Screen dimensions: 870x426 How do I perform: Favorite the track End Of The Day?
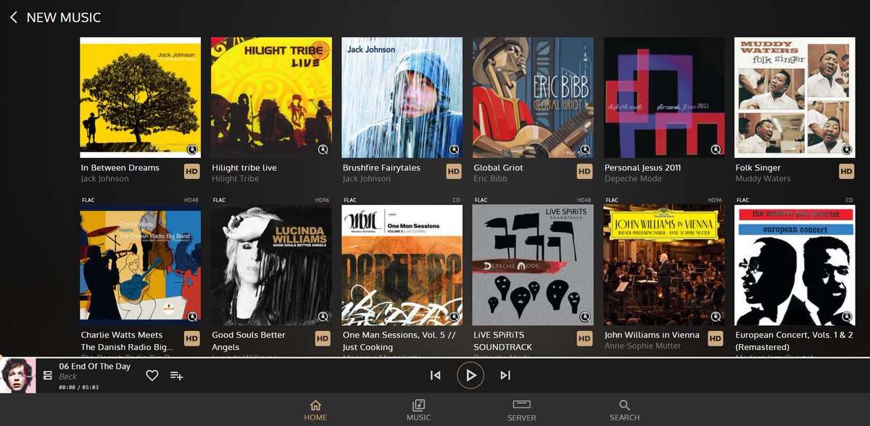(x=152, y=375)
